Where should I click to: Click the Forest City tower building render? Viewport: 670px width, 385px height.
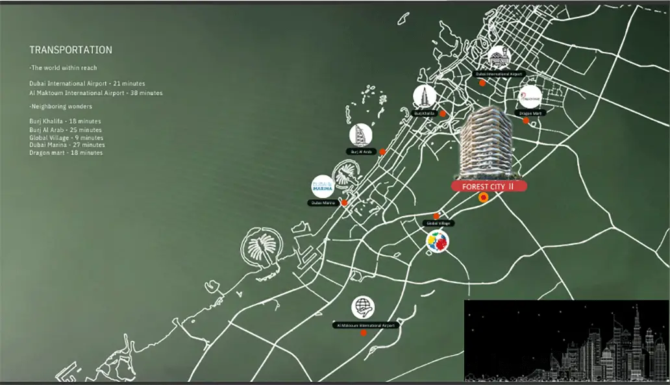coord(487,142)
